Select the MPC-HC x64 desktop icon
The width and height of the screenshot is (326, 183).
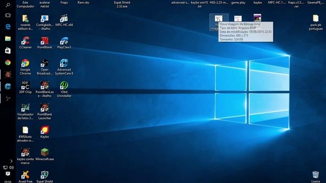[64, 20]
